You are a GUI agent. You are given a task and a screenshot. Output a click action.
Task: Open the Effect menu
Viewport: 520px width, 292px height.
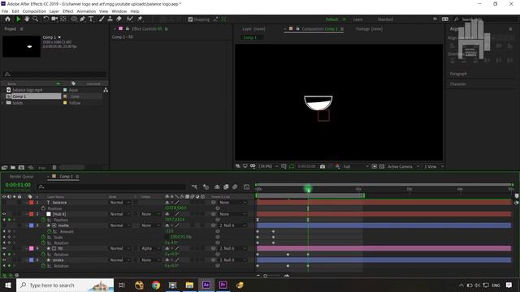tap(67, 11)
